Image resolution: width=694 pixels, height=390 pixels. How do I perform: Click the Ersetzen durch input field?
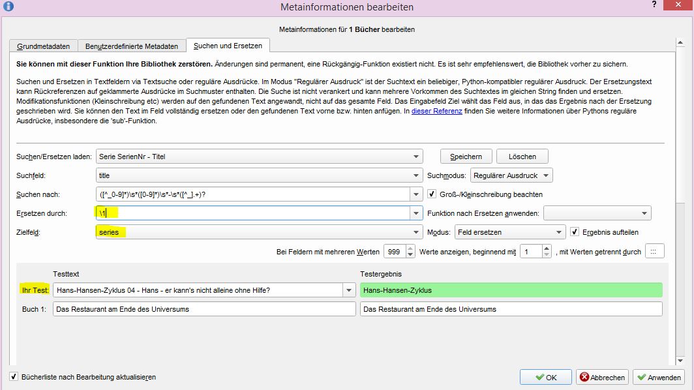point(254,213)
